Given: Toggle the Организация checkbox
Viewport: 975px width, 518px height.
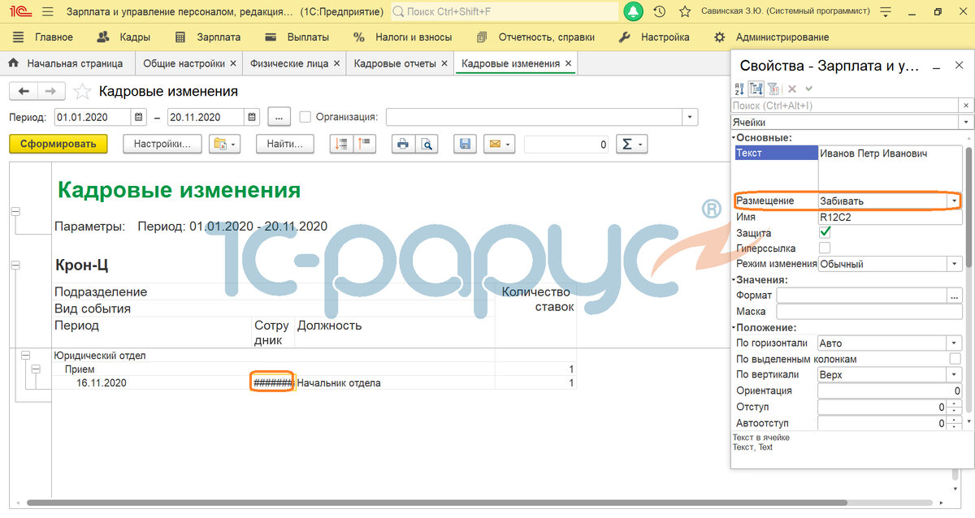Looking at the screenshot, I should pos(305,118).
